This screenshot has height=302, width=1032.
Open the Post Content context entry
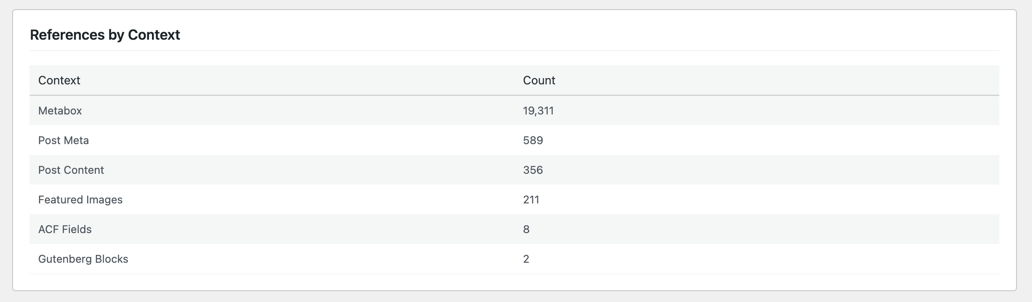click(71, 170)
